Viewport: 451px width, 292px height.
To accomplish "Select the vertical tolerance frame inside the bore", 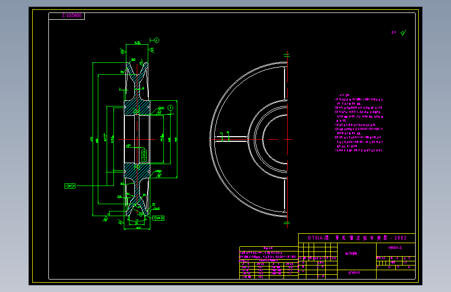I will pyautogui.click(x=145, y=156).
